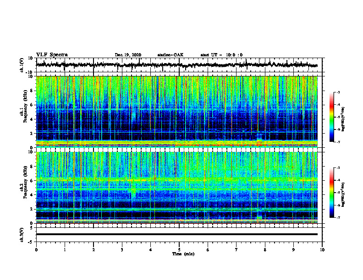Click the ch.1 spectrogram color scale bar
Image resolution: width=363 pixels, height=280 pixels.
point(332,117)
